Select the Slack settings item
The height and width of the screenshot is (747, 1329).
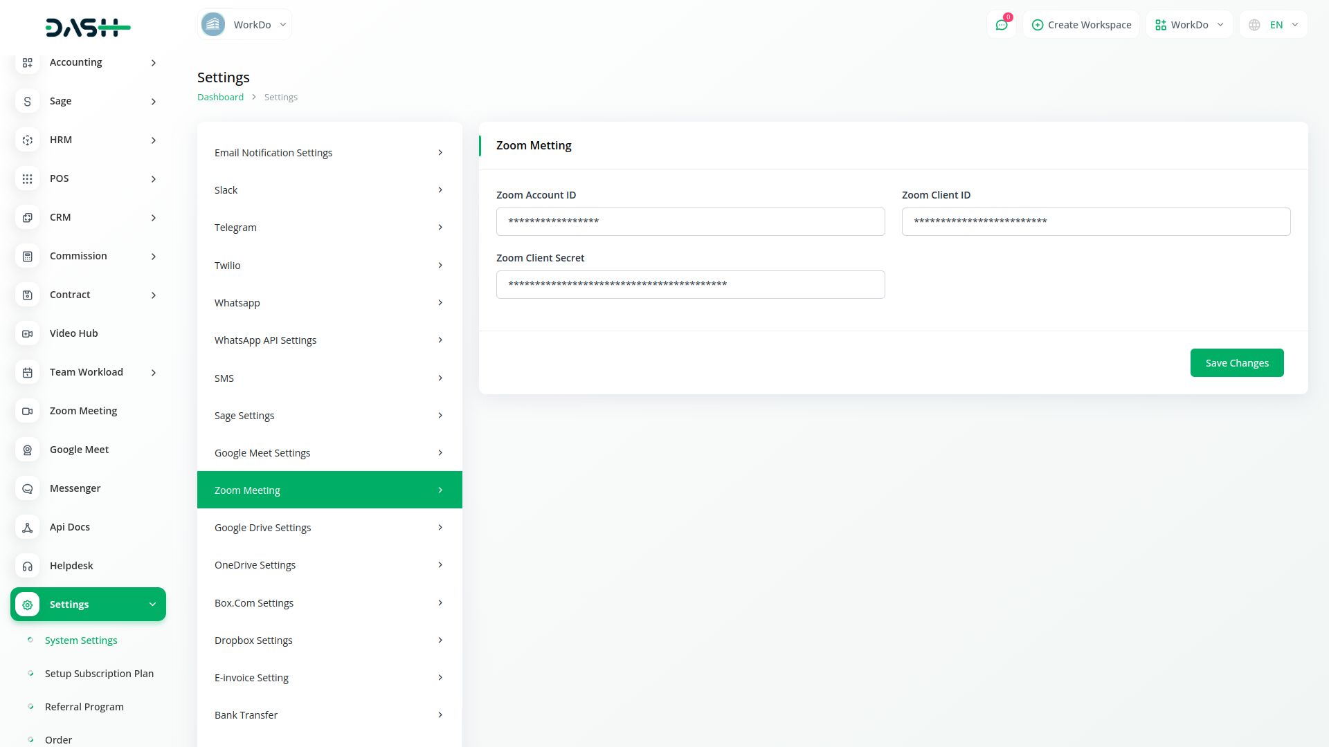coord(329,190)
